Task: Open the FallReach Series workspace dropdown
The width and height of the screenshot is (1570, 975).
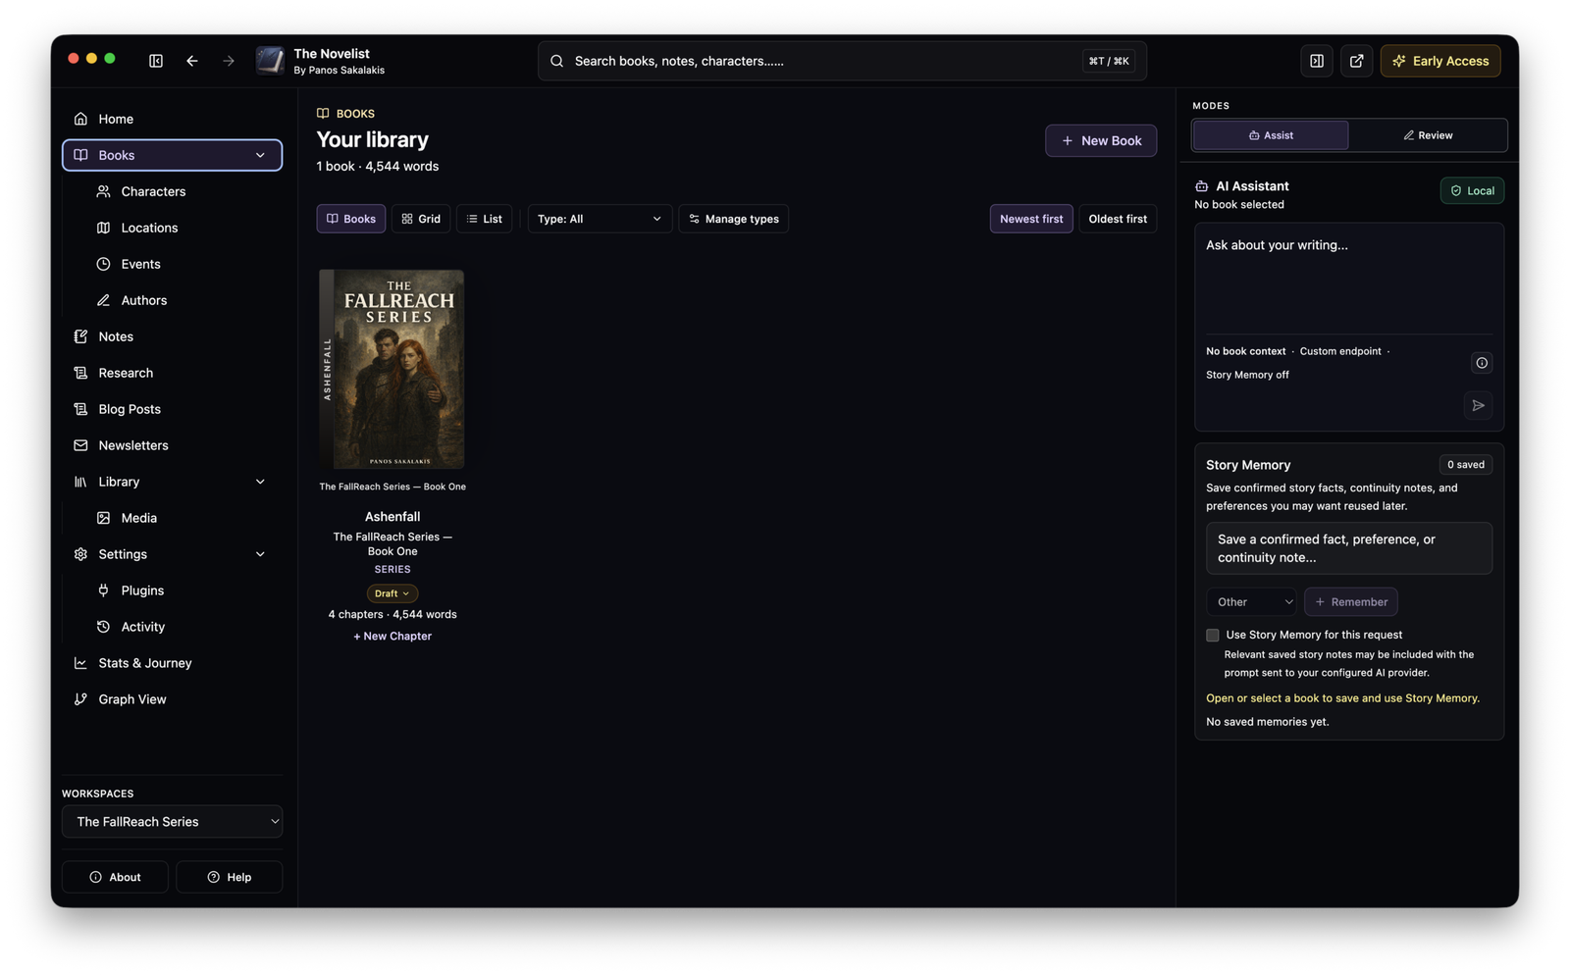Action: point(172,822)
